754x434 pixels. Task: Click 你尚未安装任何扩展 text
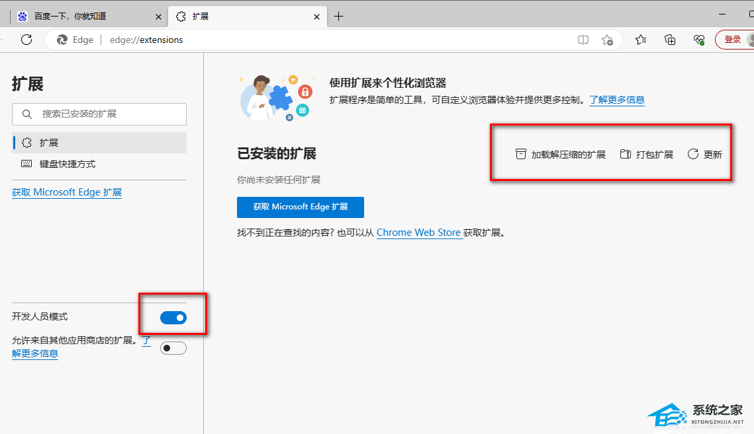279,180
